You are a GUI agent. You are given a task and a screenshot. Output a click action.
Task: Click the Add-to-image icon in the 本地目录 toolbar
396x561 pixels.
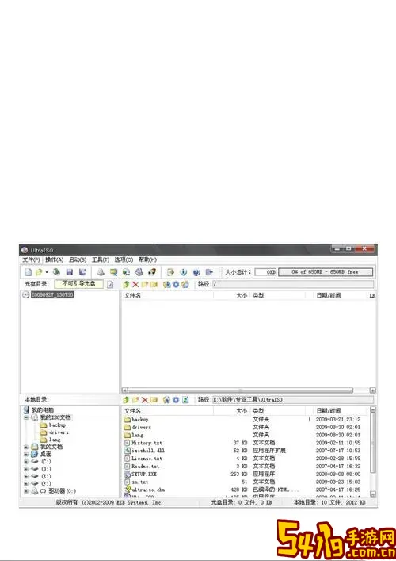tap(166, 400)
